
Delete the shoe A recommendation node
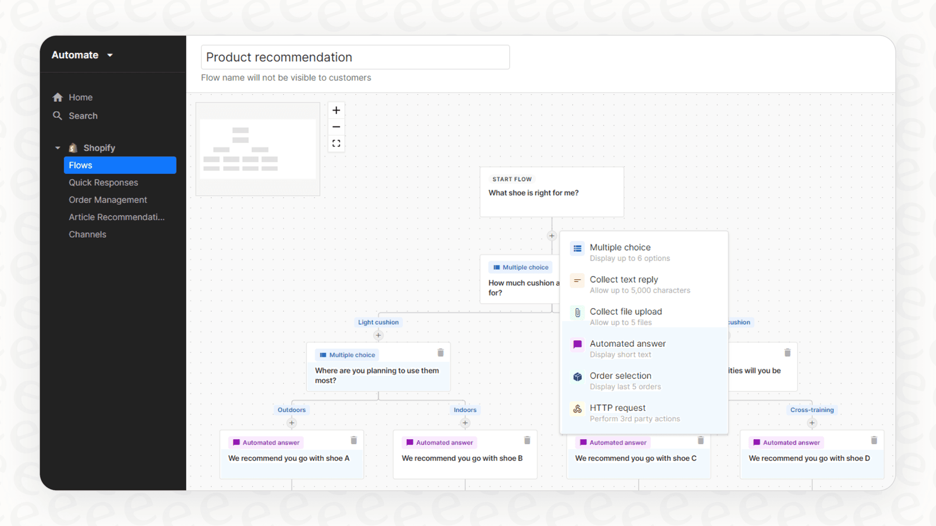click(354, 440)
